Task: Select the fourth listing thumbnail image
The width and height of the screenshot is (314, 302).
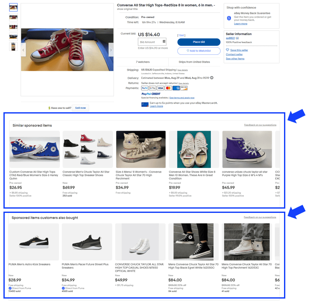Action: (13, 37)
